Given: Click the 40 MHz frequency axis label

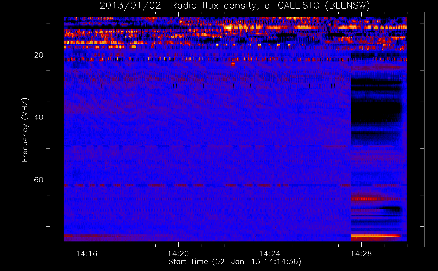Looking at the screenshot, I should (x=39, y=117).
